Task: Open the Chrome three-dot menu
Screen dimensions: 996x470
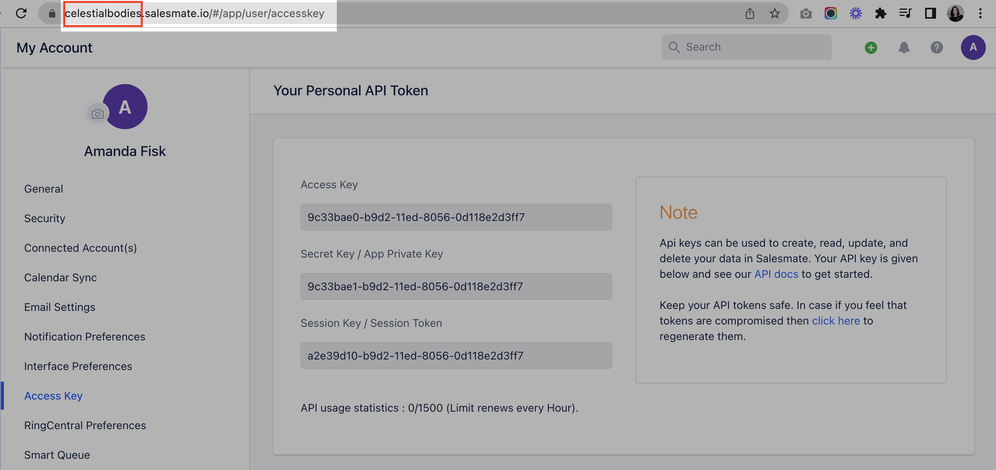Action: point(980,14)
